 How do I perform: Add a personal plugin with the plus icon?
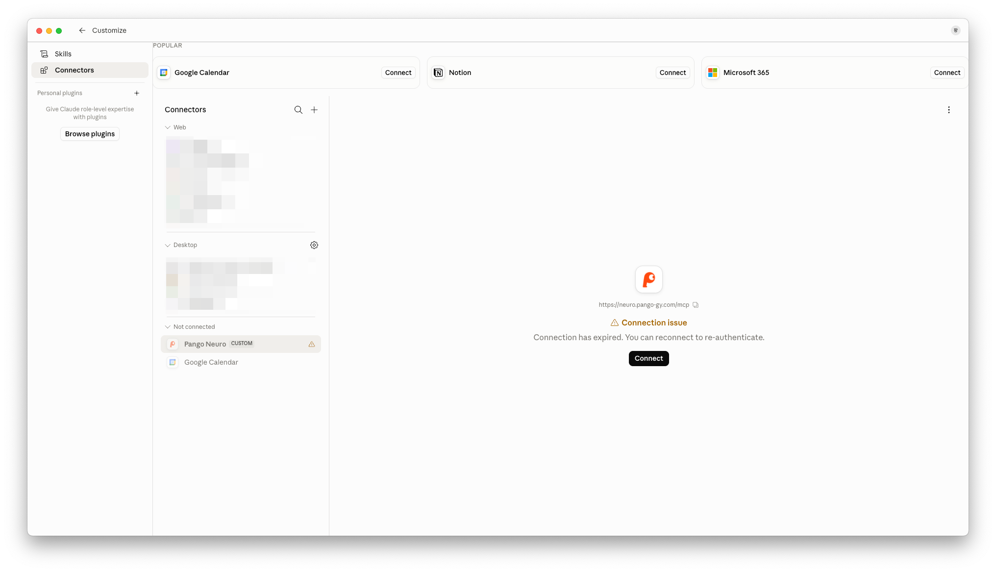[137, 93]
